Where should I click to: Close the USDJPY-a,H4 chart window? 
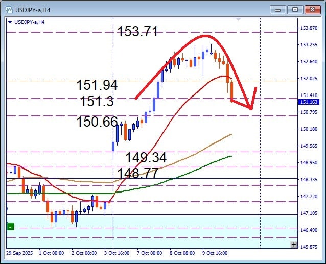click(311, 9)
